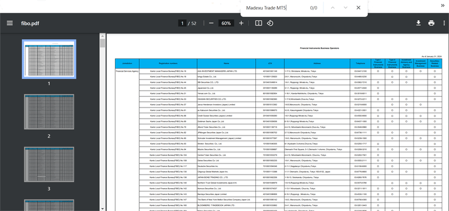Download fibo.pdf
The image size is (449, 211).
418,23
